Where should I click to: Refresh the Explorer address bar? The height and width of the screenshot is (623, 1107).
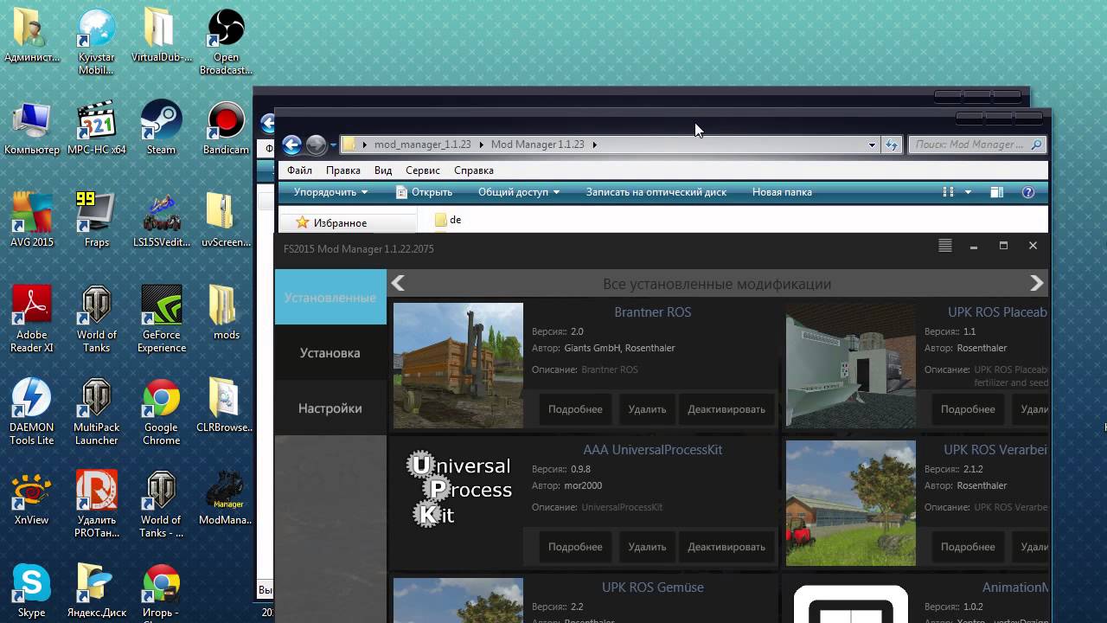point(892,145)
